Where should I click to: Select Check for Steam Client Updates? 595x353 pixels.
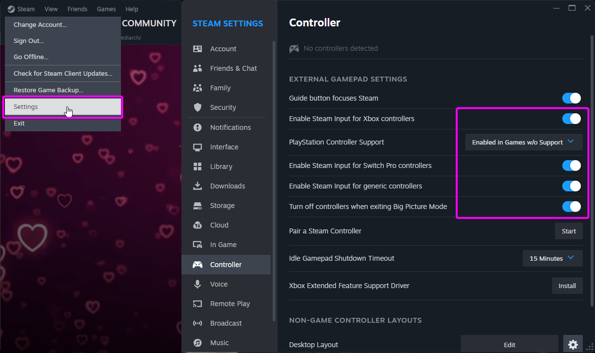point(63,73)
